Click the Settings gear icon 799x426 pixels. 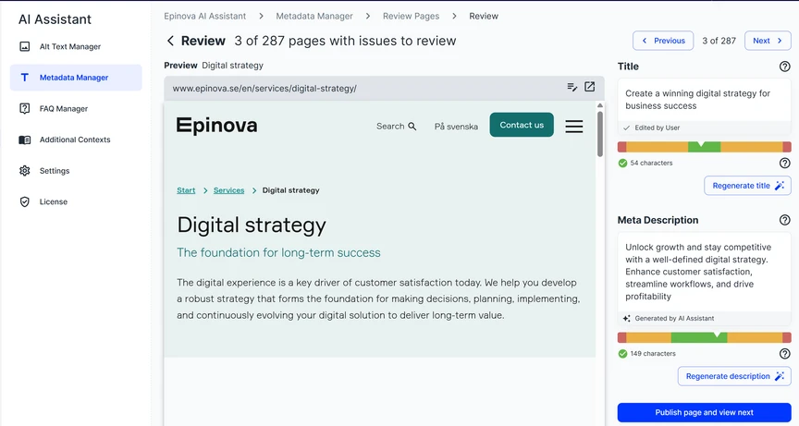24,171
